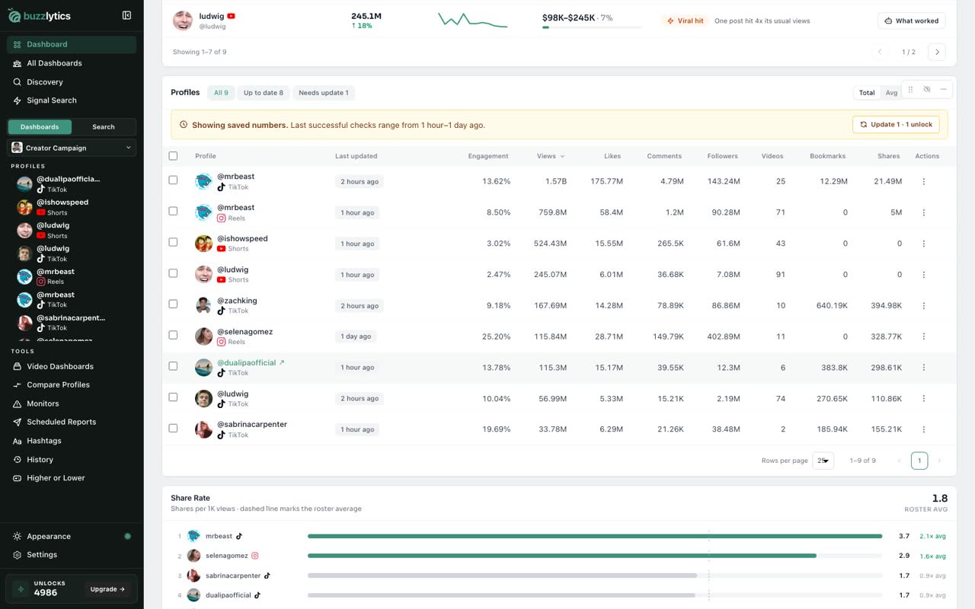Image resolution: width=975 pixels, height=609 pixels.
Task: Open Settings in sidebar
Action: (72, 555)
